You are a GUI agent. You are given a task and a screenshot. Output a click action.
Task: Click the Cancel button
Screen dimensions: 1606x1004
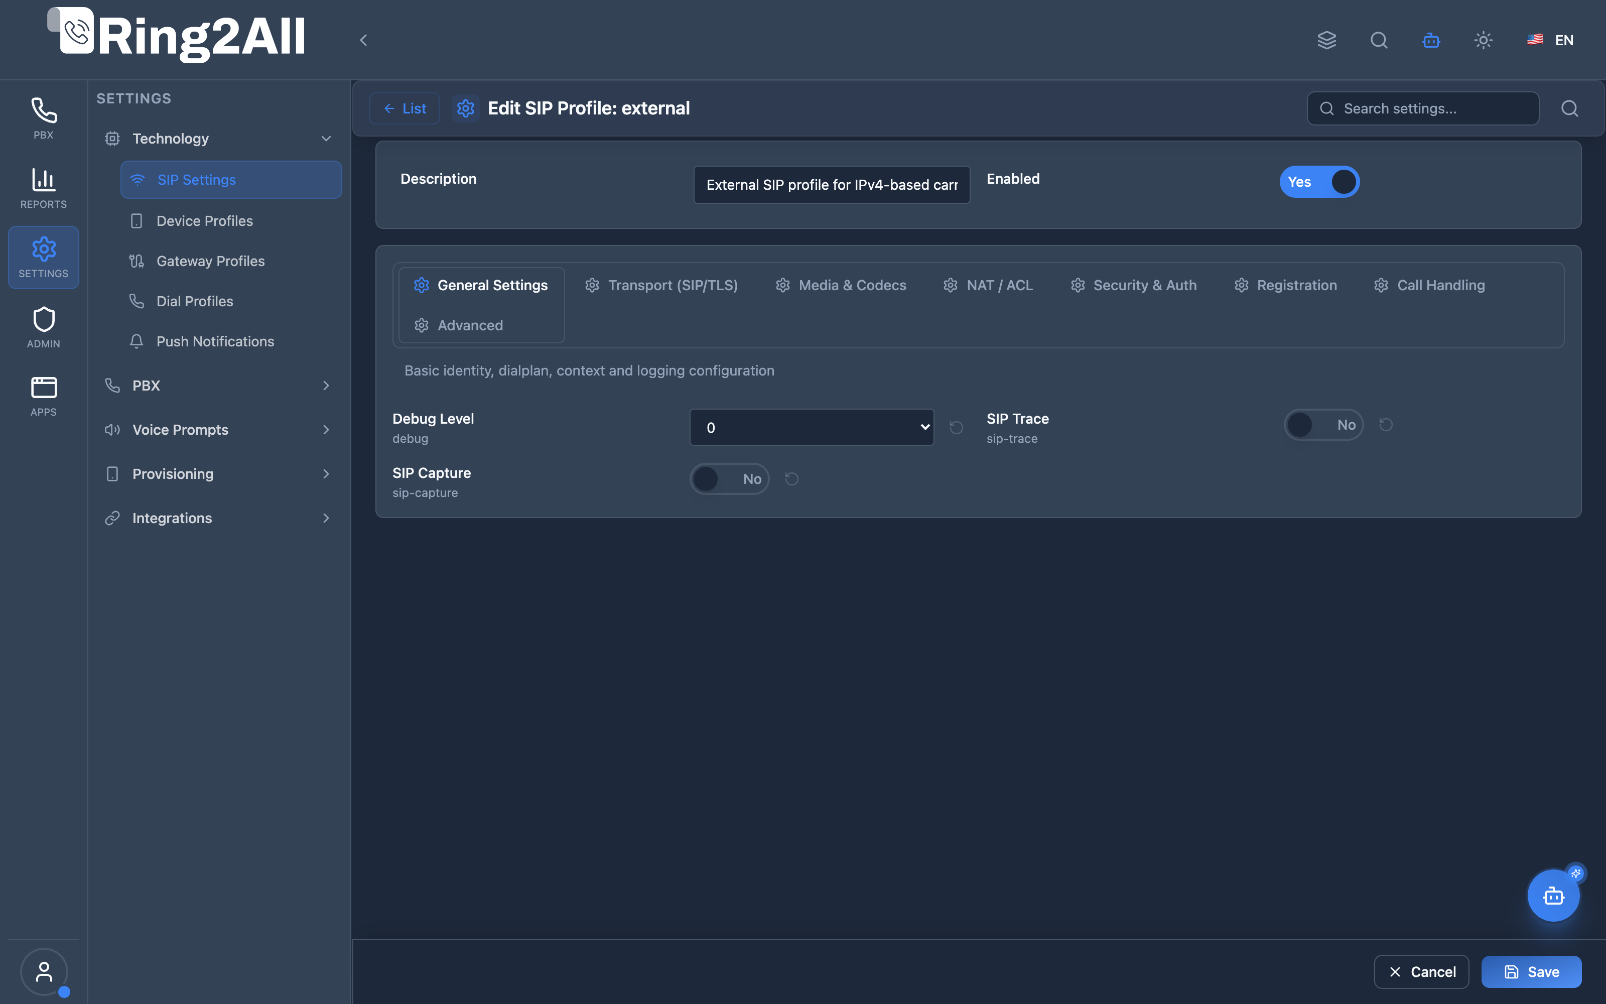click(1421, 972)
